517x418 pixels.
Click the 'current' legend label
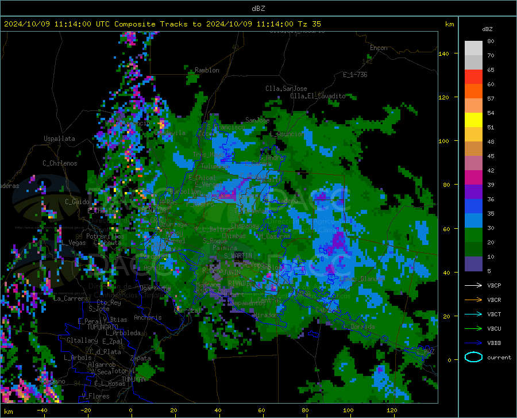point(499,357)
